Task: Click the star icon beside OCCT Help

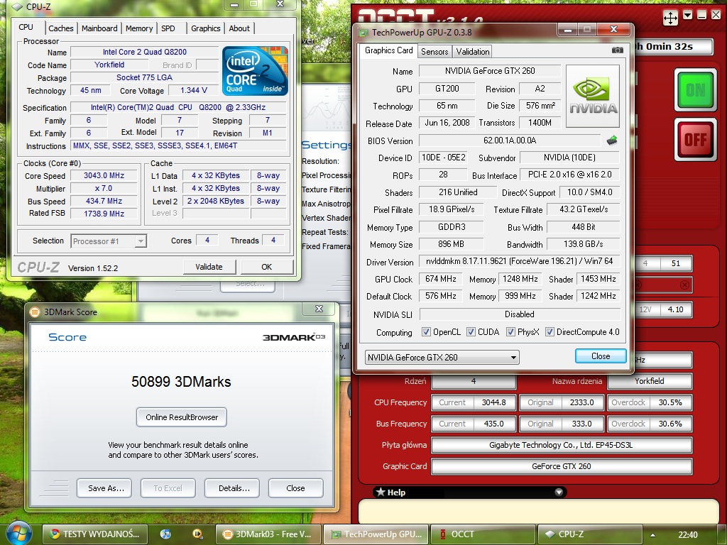Action: [x=381, y=492]
